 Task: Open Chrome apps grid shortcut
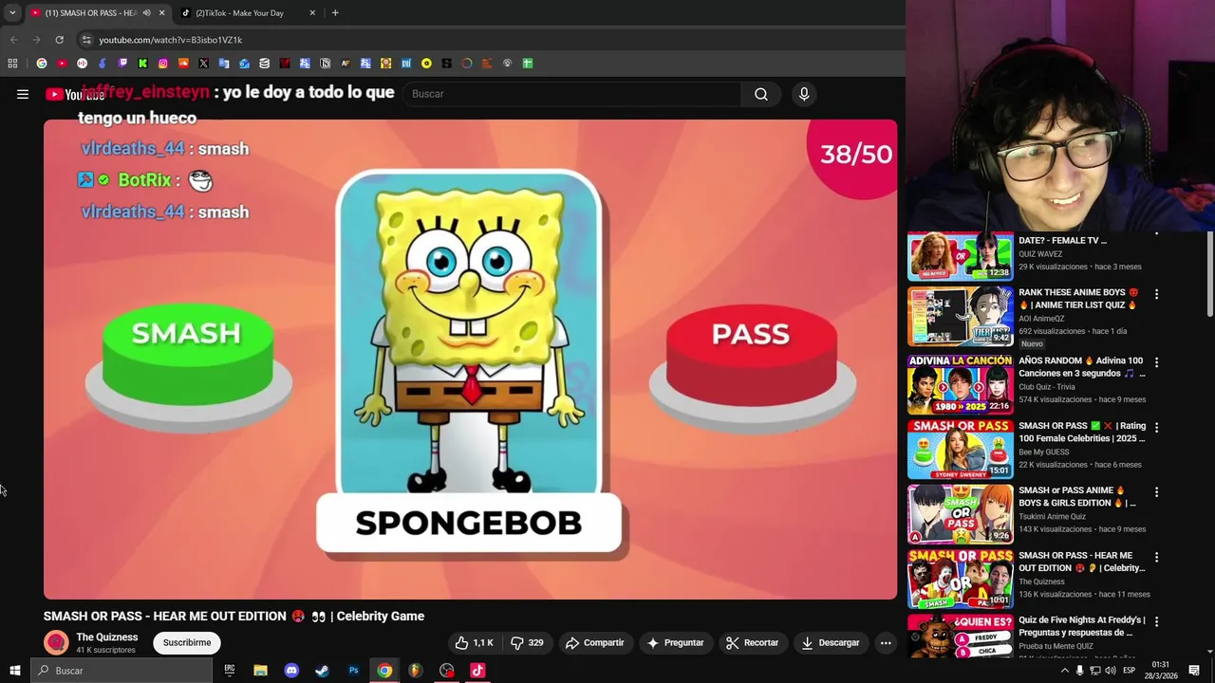(x=12, y=64)
